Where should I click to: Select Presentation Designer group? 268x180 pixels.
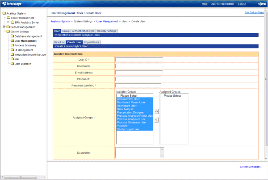tap(135, 112)
